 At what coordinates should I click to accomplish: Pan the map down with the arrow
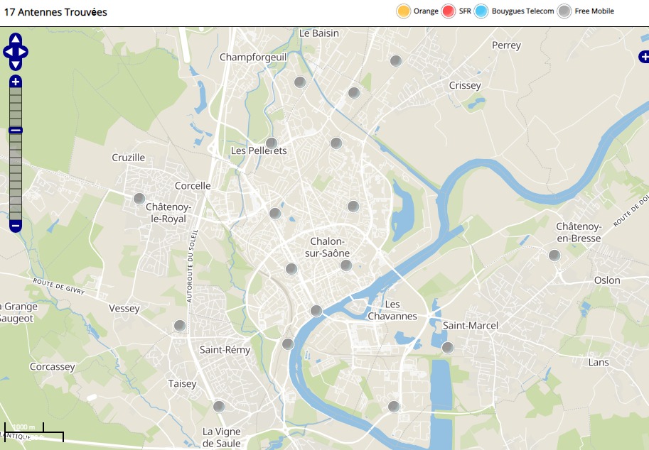(x=16, y=64)
